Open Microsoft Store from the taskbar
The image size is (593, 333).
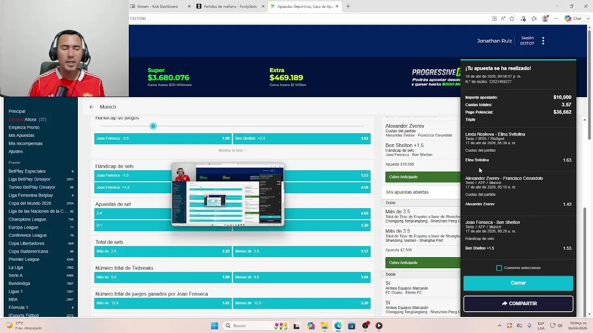click(352, 326)
